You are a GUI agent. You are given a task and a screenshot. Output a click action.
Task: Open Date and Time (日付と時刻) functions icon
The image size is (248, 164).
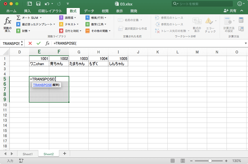(x=61, y=31)
